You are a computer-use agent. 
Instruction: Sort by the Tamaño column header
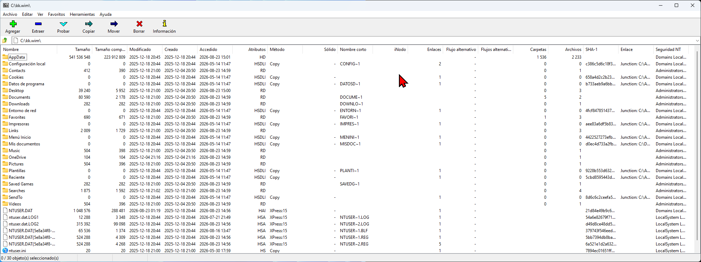[x=74, y=50]
